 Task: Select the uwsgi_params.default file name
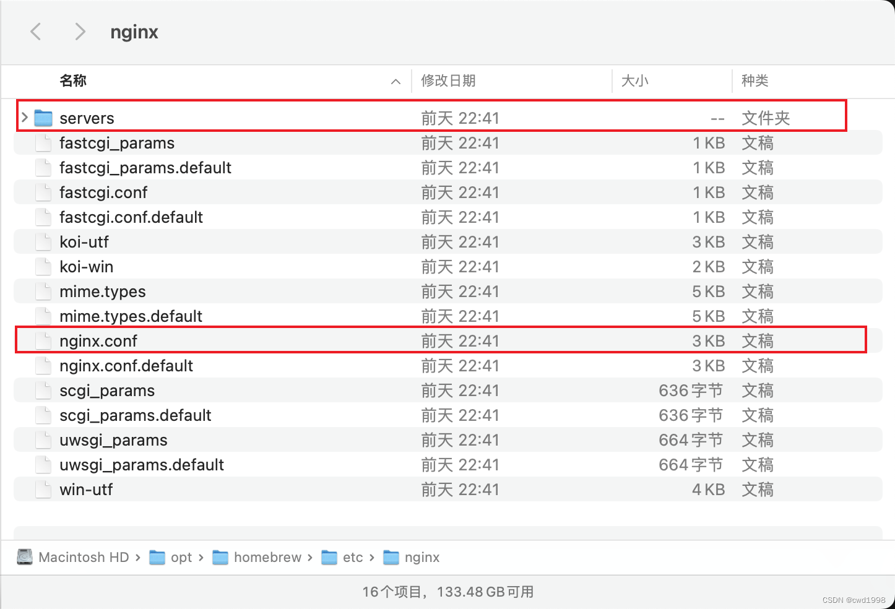pyautogui.click(x=142, y=465)
